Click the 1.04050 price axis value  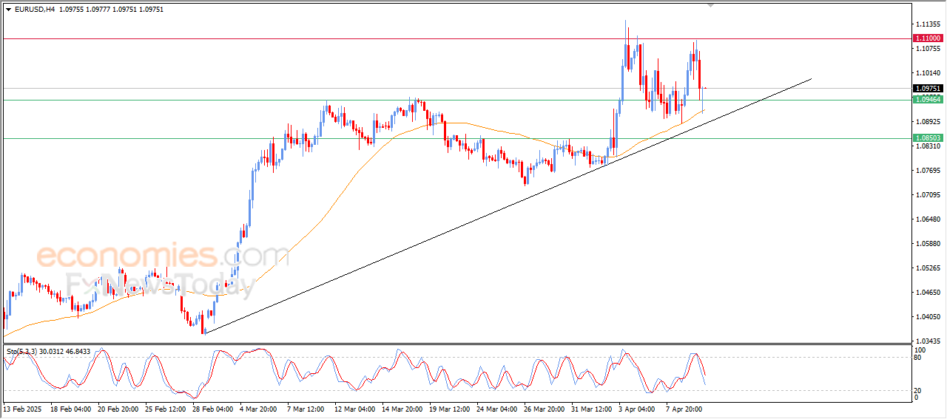click(x=929, y=317)
